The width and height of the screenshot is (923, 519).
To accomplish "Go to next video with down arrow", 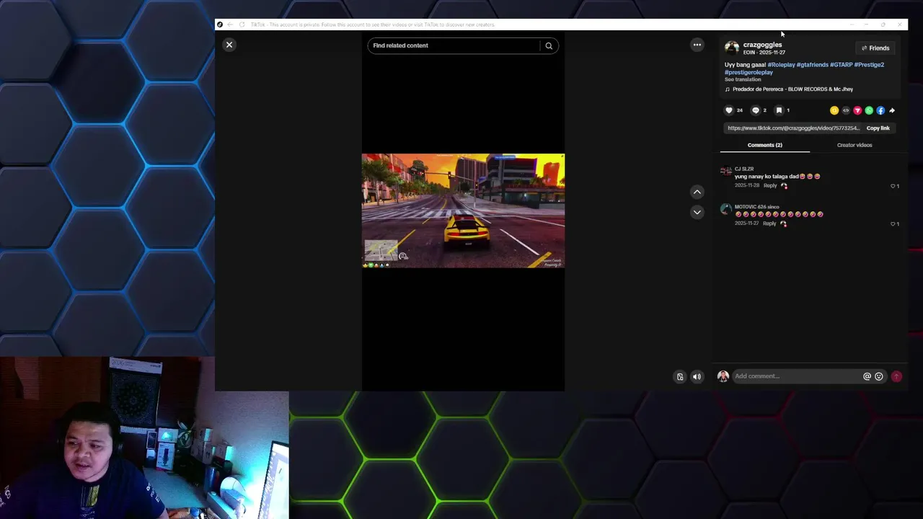I will tap(697, 212).
